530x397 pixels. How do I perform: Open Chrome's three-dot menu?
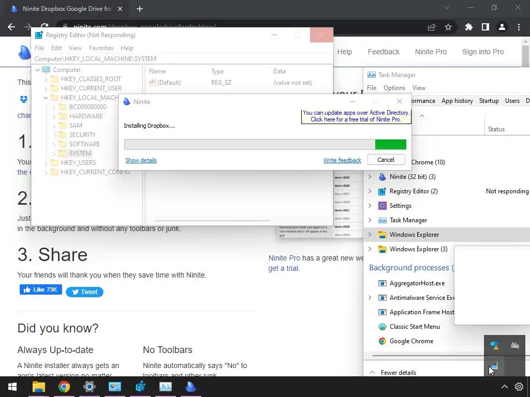519,27
